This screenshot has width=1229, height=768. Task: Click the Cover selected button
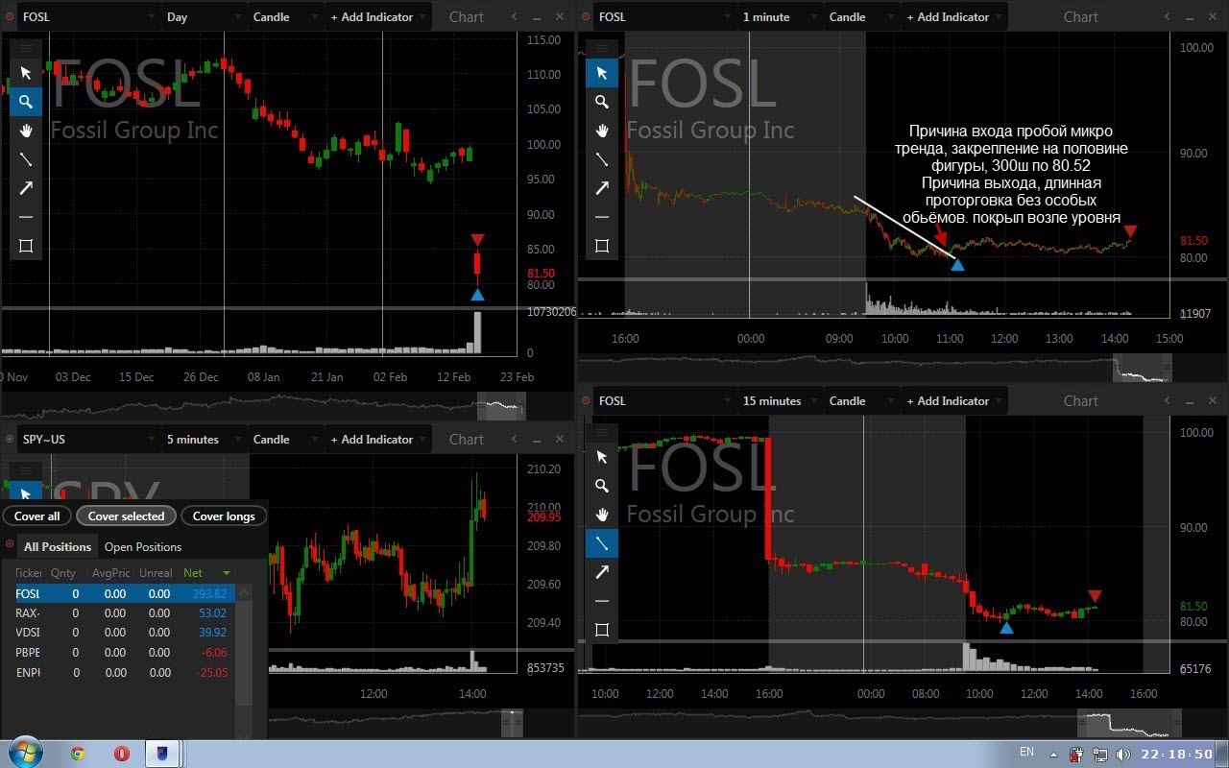[x=127, y=516]
